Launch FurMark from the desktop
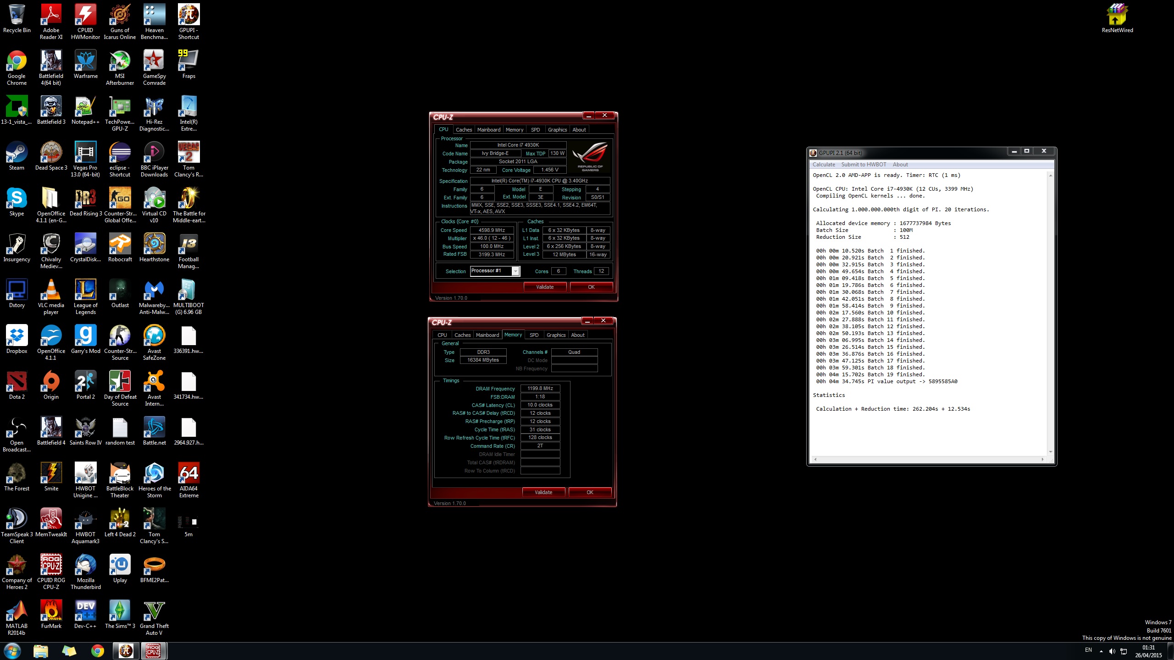Viewport: 1174px width, 660px height. (x=51, y=614)
